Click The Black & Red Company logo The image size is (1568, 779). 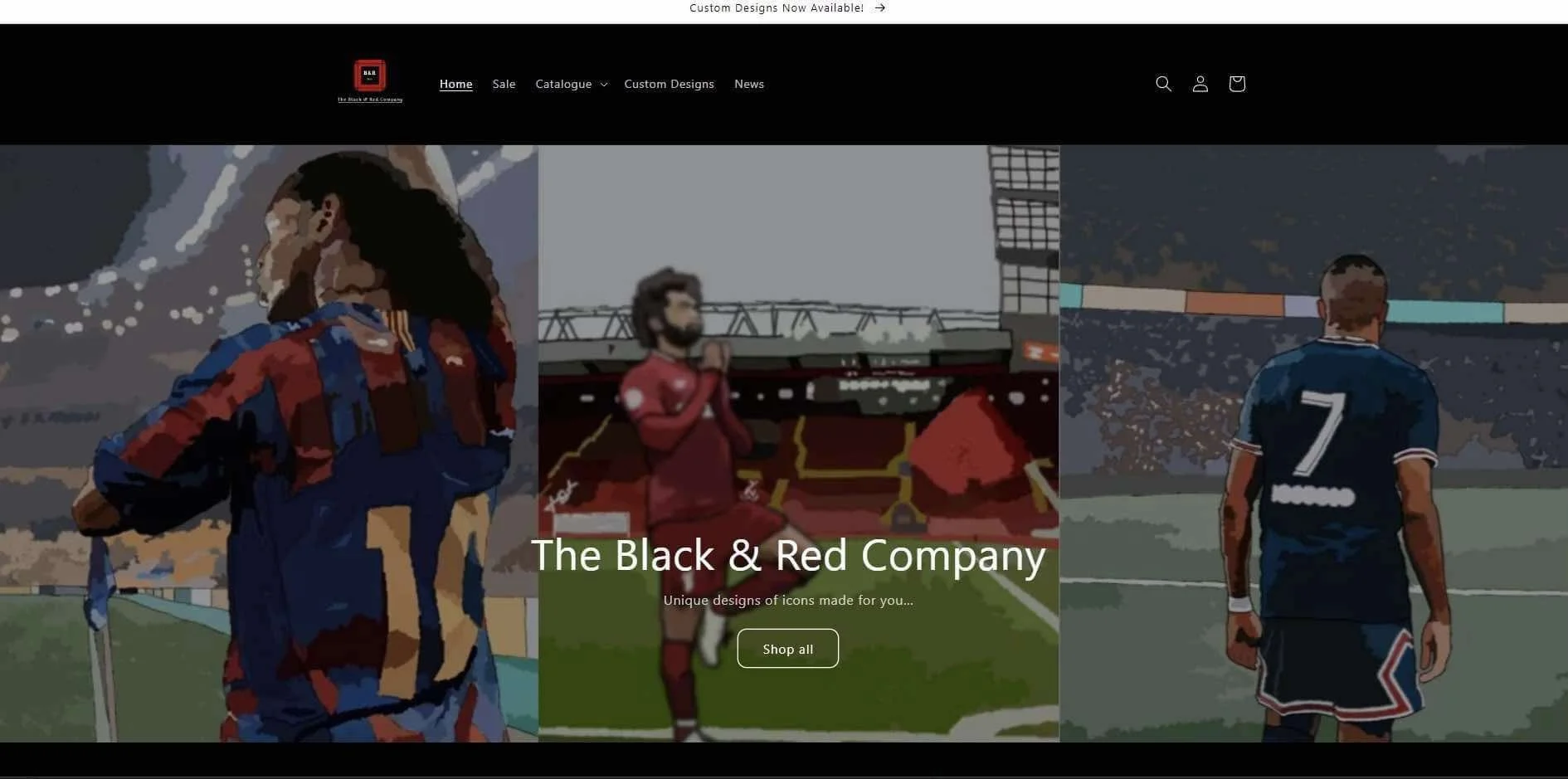[x=370, y=82]
